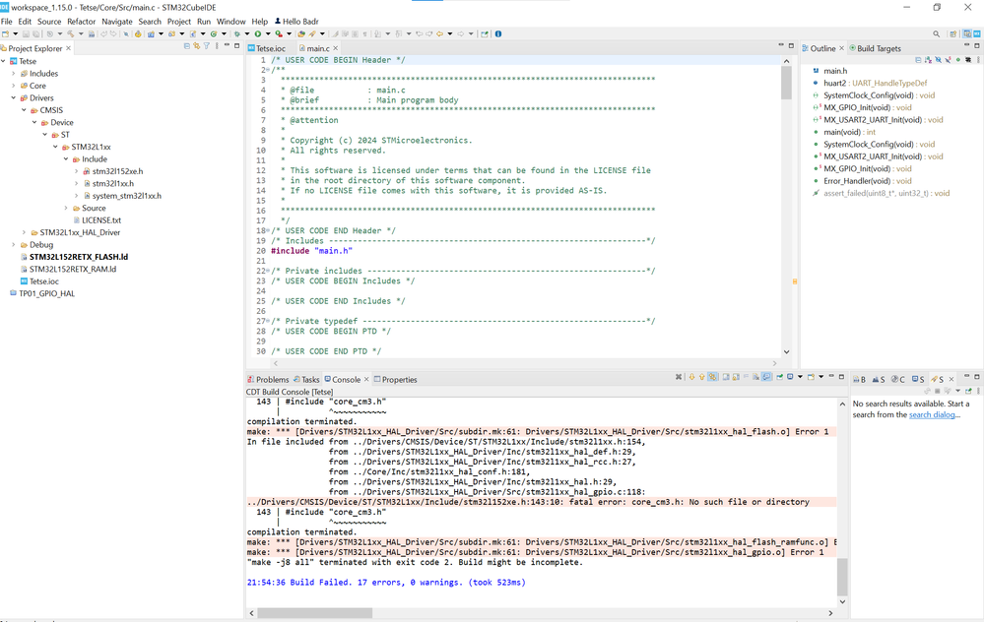The image size is (984, 622).
Task: Click the blue Information Center icon
Action: coord(497,34)
